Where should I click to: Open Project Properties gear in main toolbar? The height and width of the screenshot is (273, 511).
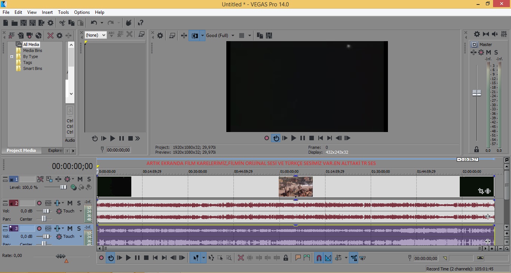51,23
